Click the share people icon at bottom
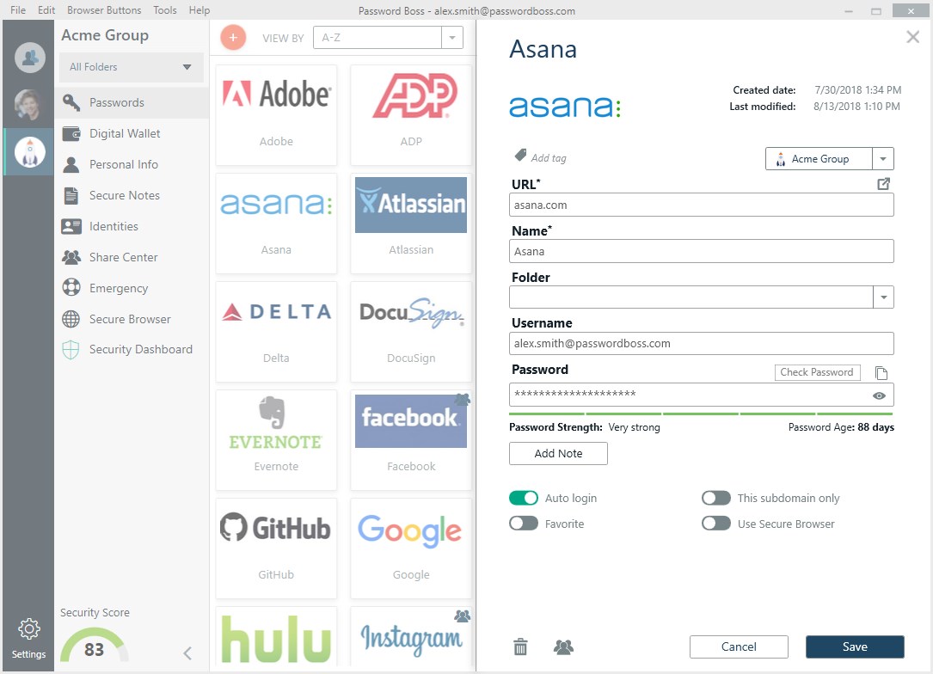This screenshot has width=933, height=674. 563,646
